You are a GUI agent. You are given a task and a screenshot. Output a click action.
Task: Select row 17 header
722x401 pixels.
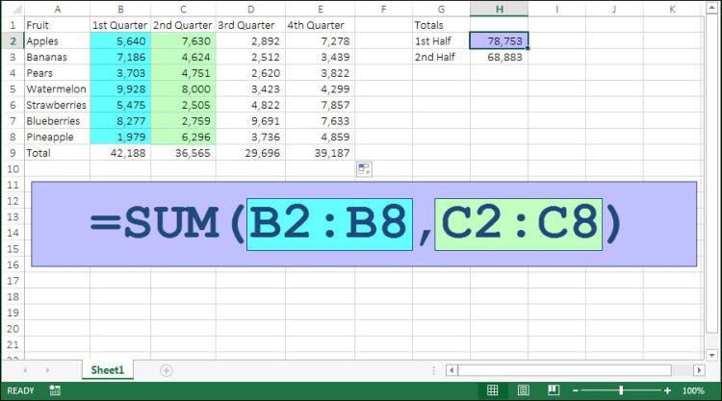point(13,281)
